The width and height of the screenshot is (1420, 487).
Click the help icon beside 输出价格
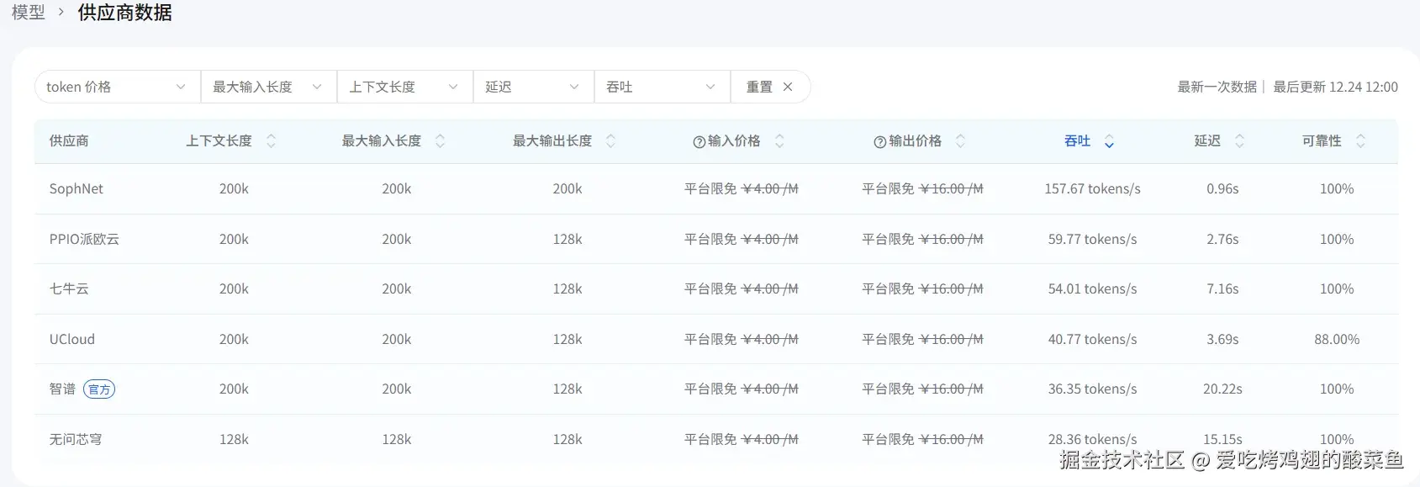click(x=879, y=142)
